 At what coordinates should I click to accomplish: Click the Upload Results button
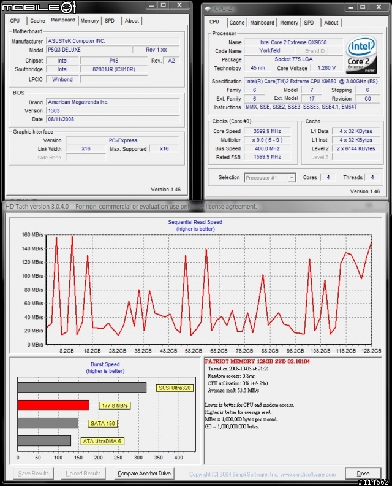(x=83, y=474)
